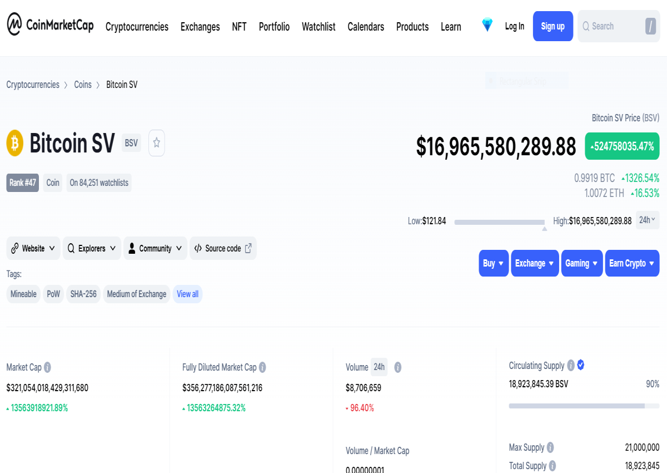Open the NFT menu

tap(239, 27)
